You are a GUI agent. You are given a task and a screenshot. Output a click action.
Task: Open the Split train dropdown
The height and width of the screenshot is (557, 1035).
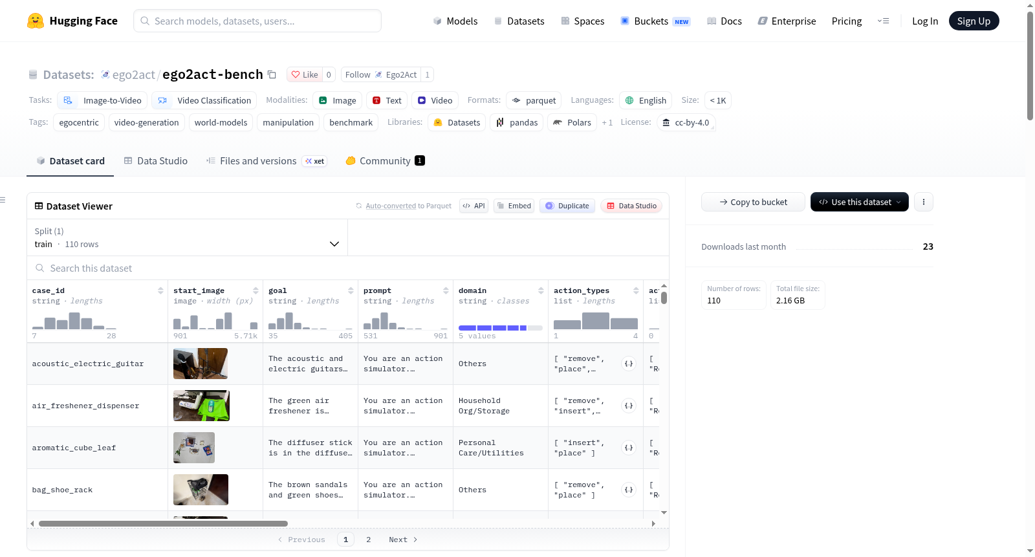click(x=187, y=237)
